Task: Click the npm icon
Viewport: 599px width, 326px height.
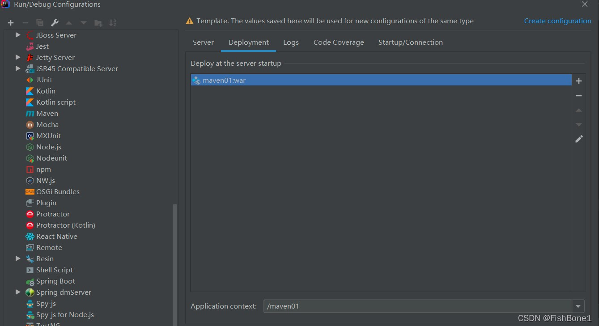Action: (x=30, y=169)
